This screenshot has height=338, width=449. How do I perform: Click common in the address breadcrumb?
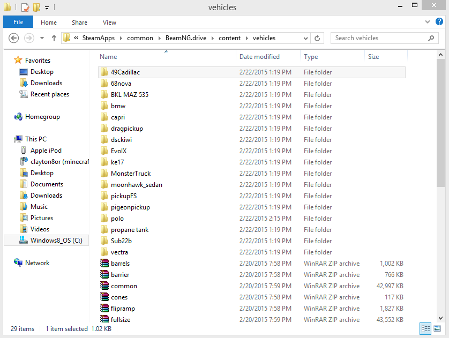click(140, 38)
